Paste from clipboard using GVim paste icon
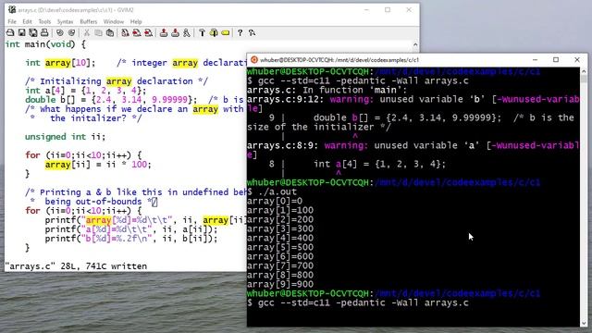The width and height of the screenshot is (592, 333). [x=110, y=33]
